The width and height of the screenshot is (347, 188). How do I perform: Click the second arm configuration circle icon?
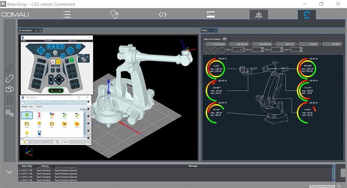point(214,50)
